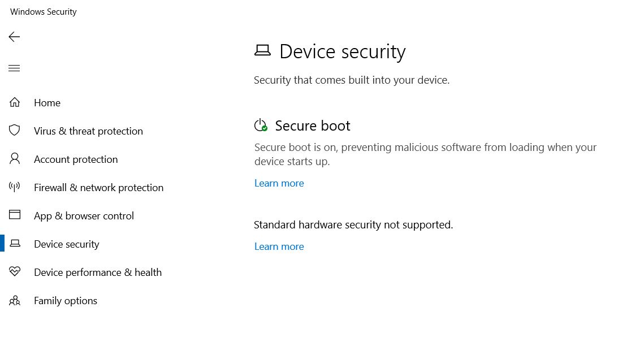Click the Windows Security window title
Viewport: 640px width, 359px height.
44,12
